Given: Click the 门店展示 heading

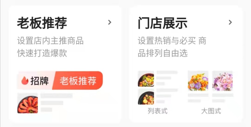Looking at the screenshot, I should point(163,23).
